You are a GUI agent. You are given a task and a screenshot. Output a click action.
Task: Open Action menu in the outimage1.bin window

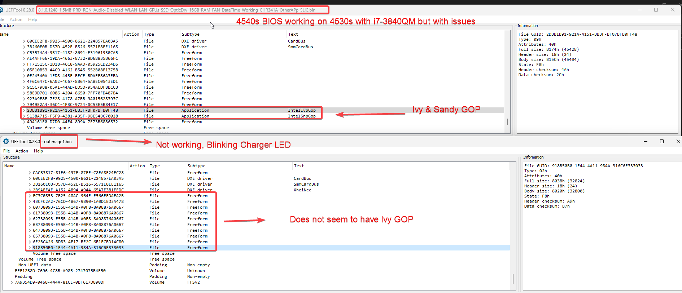coord(22,151)
